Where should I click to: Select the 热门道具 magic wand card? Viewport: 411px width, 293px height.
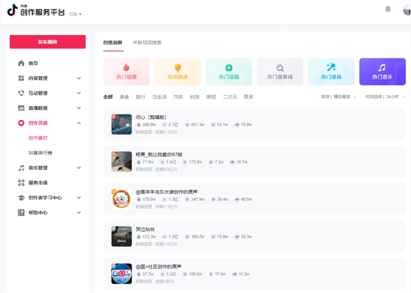pos(331,71)
